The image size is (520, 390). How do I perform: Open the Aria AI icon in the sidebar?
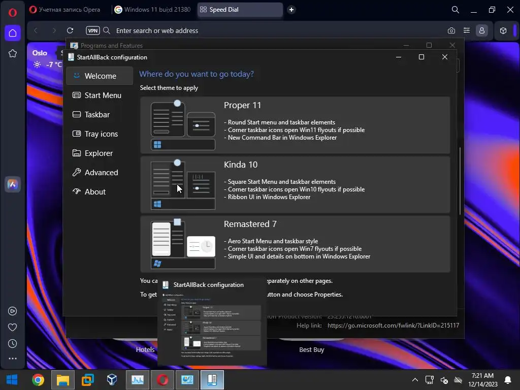click(x=13, y=184)
